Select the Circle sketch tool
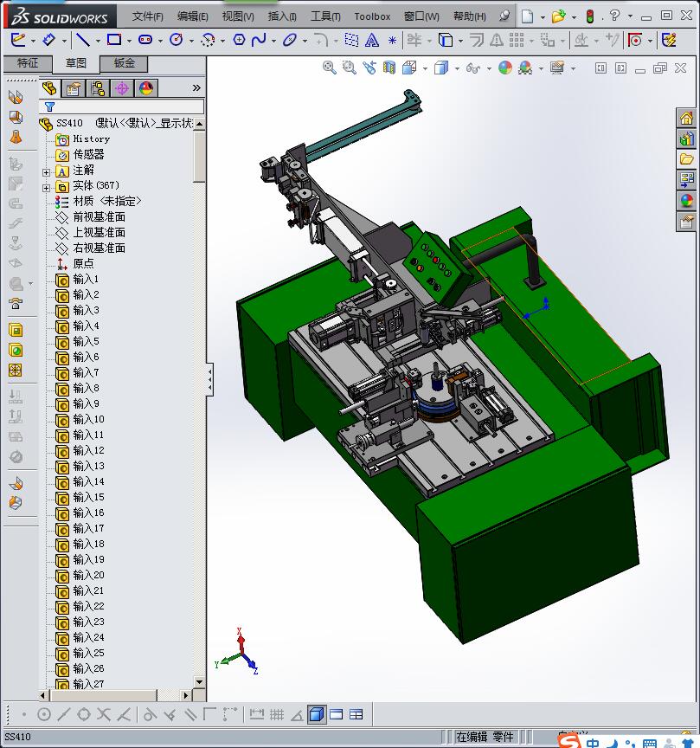Screen dimensions: 700x748 point(177,40)
